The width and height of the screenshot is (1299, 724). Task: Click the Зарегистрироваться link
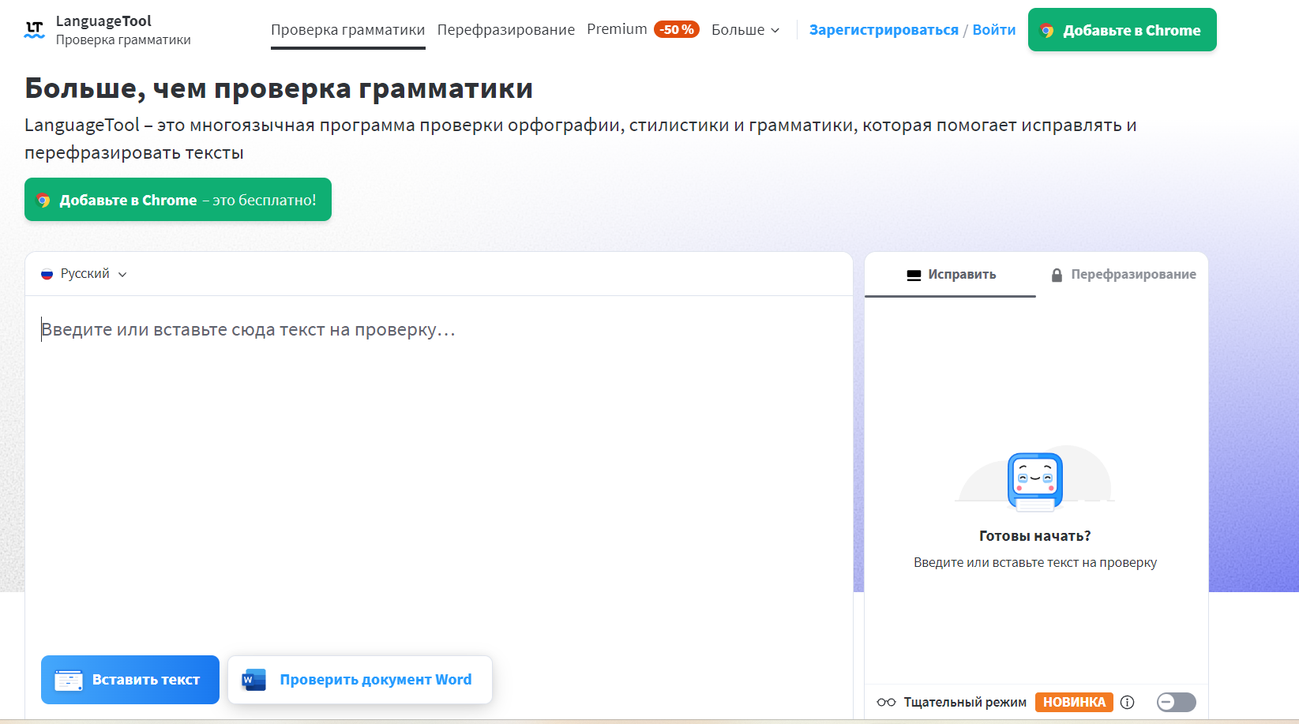coord(884,30)
